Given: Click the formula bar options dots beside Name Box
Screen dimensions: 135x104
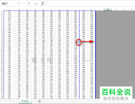Looking at the screenshot, I should pyautogui.click(x=23, y=4).
